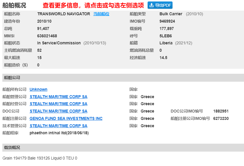The height and width of the screenshot is (166, 244).
Task: Open the GENOA FUND SEA INVESTMENTS INC link
Action: click(66, 118)
